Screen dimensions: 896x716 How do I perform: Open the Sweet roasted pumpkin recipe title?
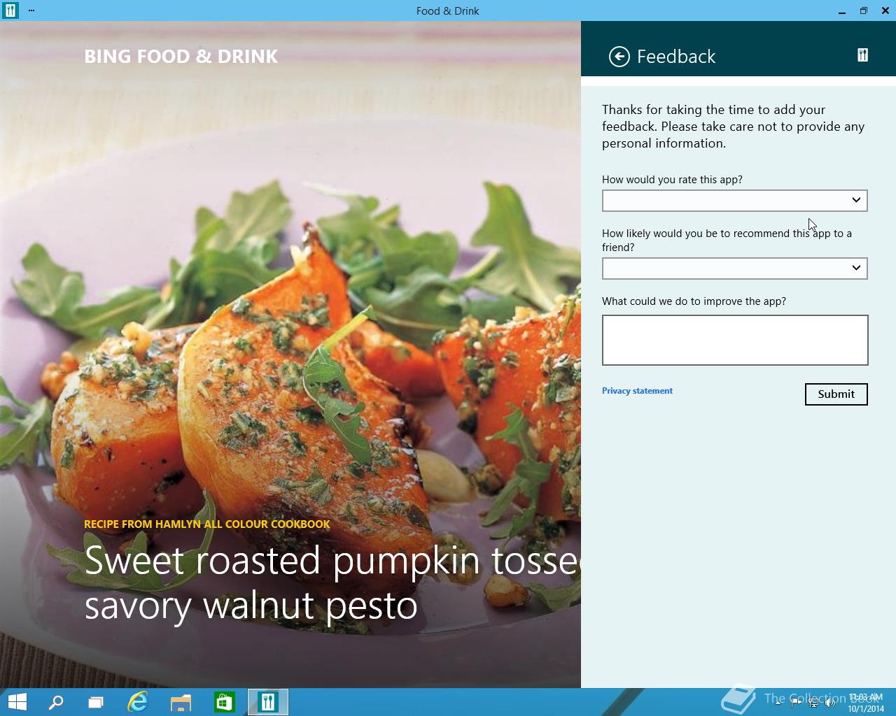(332, 582)
